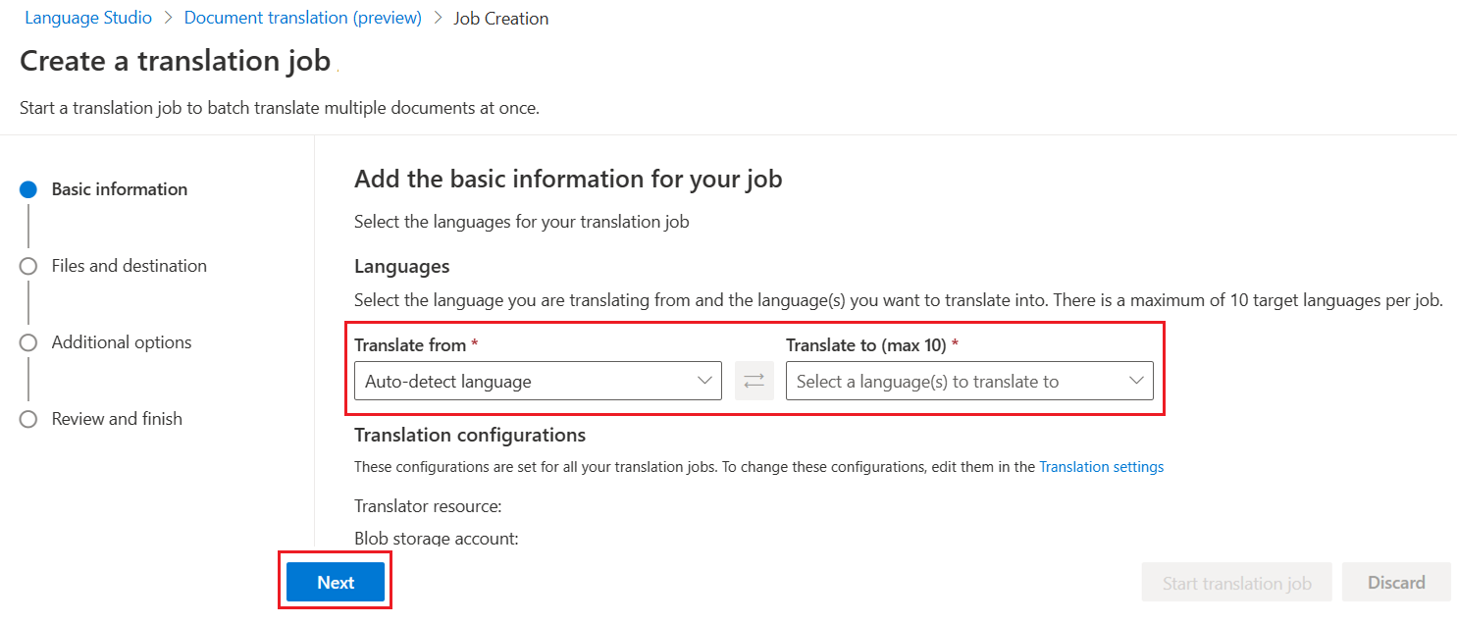Image resolution: width=1457 pixels, height=624 pixels.
Task: Navigate to Language Studio via breadcrumb
Action: (x=88, y=17)
